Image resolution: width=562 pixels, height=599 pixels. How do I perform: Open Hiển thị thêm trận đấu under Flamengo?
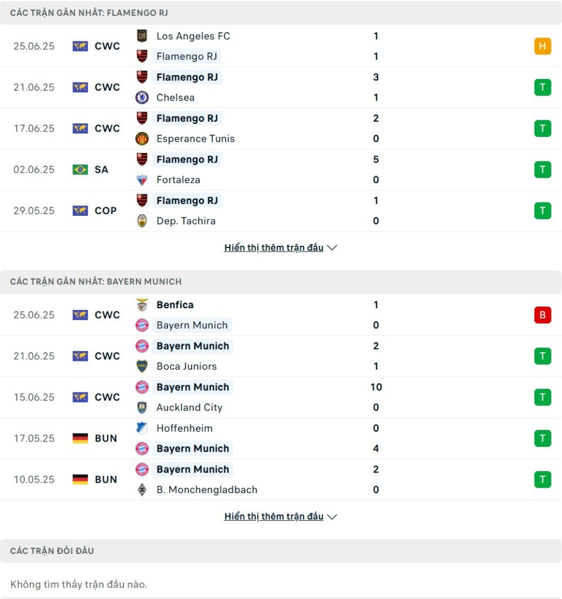[274, 247]
